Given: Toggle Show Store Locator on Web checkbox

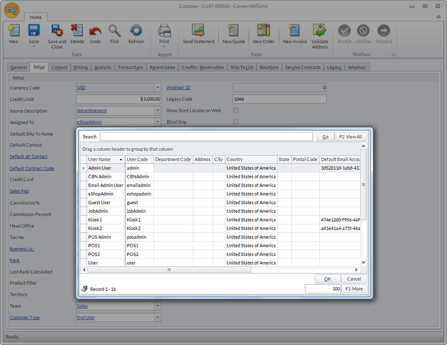Looking at the screenshot, I should coord(236,111).
